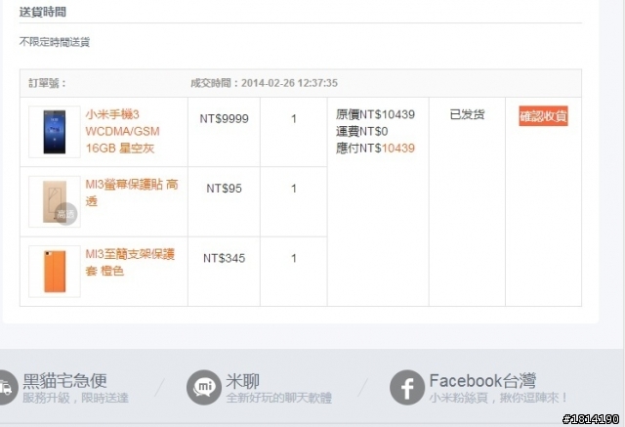625x427 pixels.
Task: Open the 米聊 footer link
Action: click(243, 381)
